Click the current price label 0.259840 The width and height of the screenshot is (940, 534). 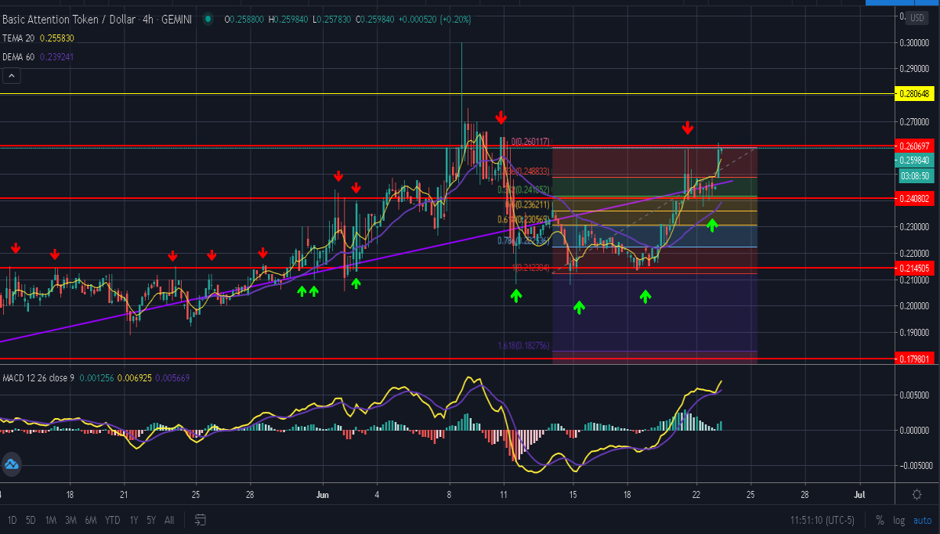tap(913, 161)
